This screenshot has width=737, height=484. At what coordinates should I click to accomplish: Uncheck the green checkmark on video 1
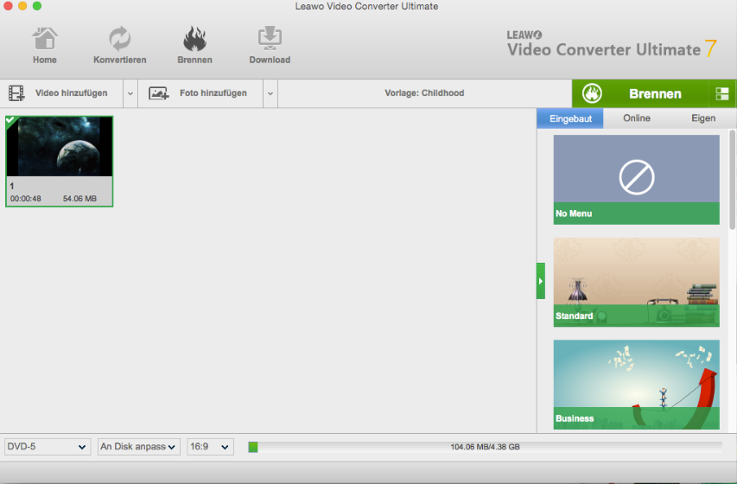(10, 120)
